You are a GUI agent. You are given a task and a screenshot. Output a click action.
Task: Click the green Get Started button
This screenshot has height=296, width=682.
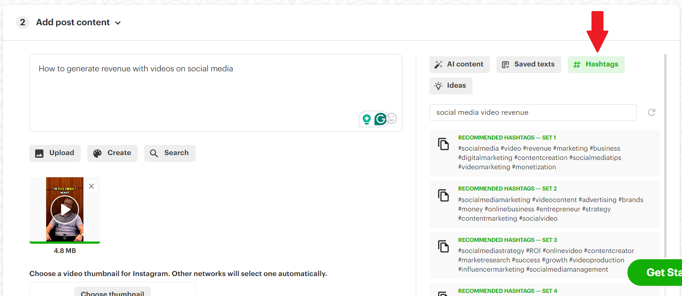coord(655,273)
